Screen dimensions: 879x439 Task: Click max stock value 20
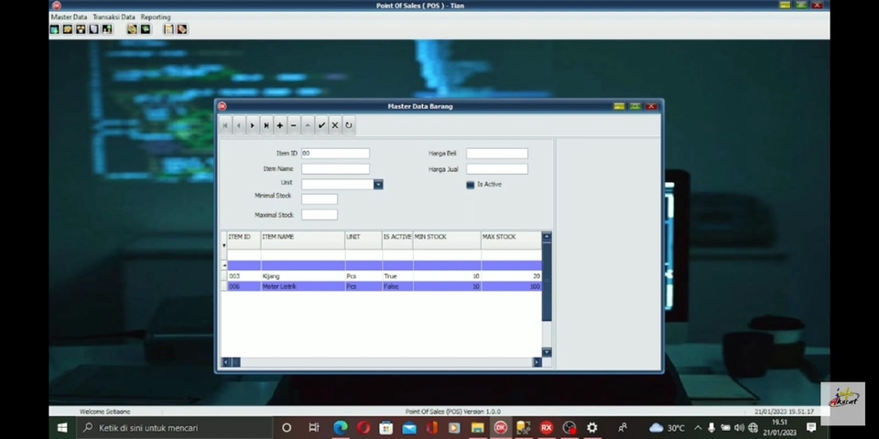[x=511, y=276]
